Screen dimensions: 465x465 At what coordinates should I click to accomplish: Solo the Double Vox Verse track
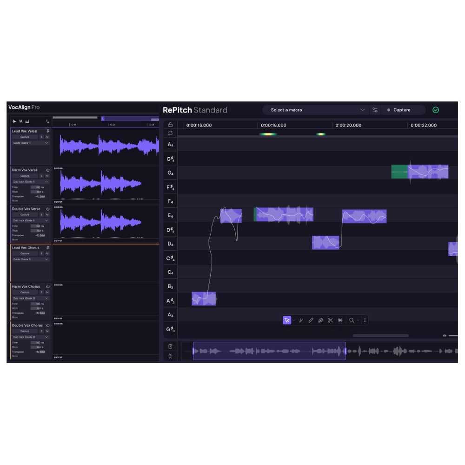pos(41,215)
